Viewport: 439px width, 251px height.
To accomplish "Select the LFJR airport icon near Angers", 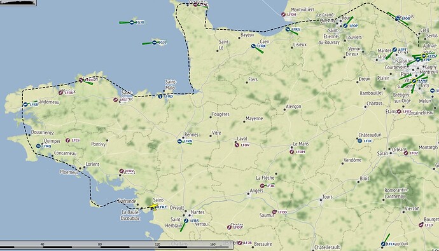I will [262, 186].
